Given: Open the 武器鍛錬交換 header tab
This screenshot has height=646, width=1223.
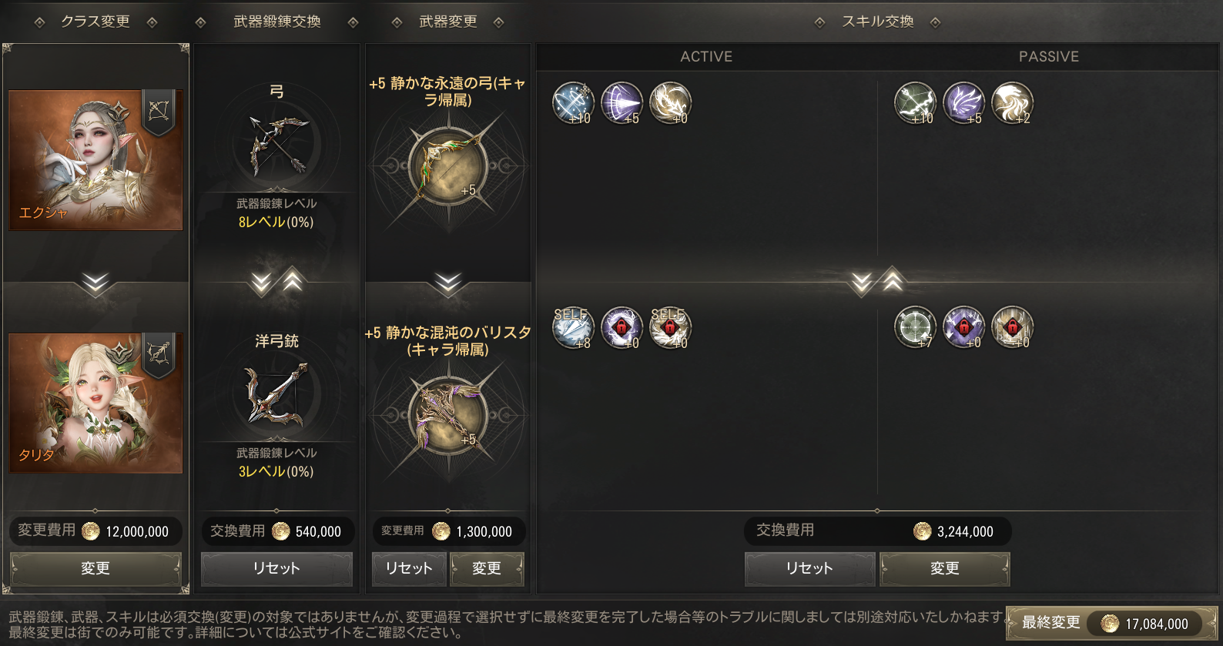Looking at the screenshot, I should (276, 22).
